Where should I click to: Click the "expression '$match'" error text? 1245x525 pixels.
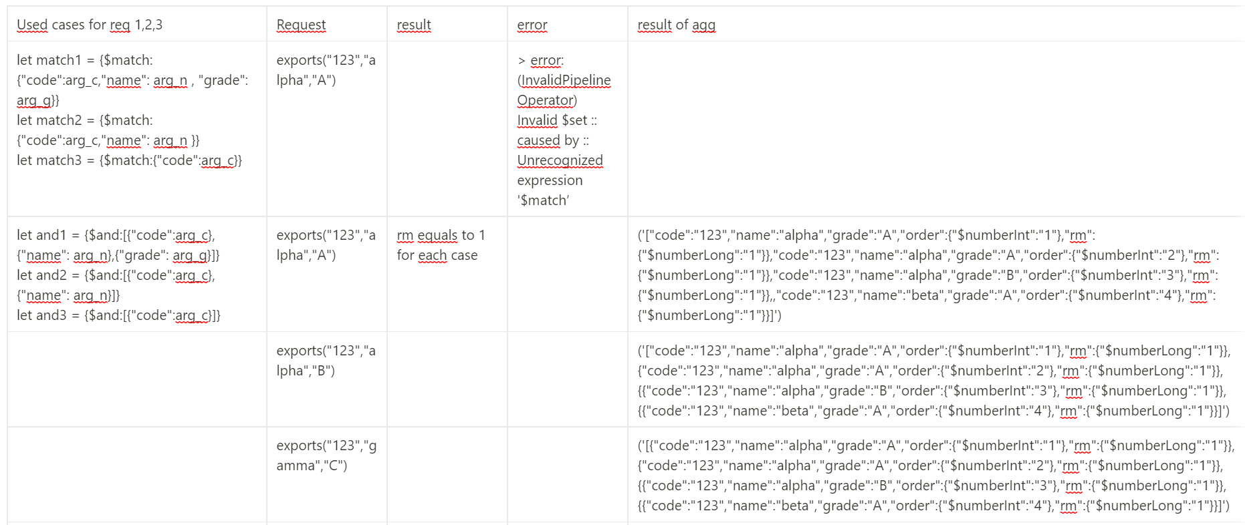(549, 190)
